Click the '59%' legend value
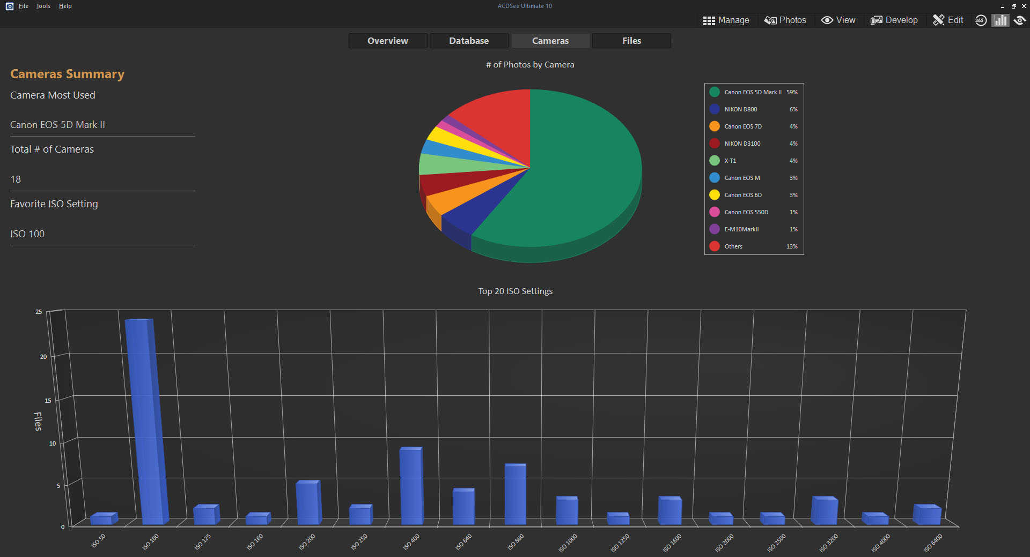Image resolution: width=1030 pixels, height=557 pixels. (x=792, y=92)
